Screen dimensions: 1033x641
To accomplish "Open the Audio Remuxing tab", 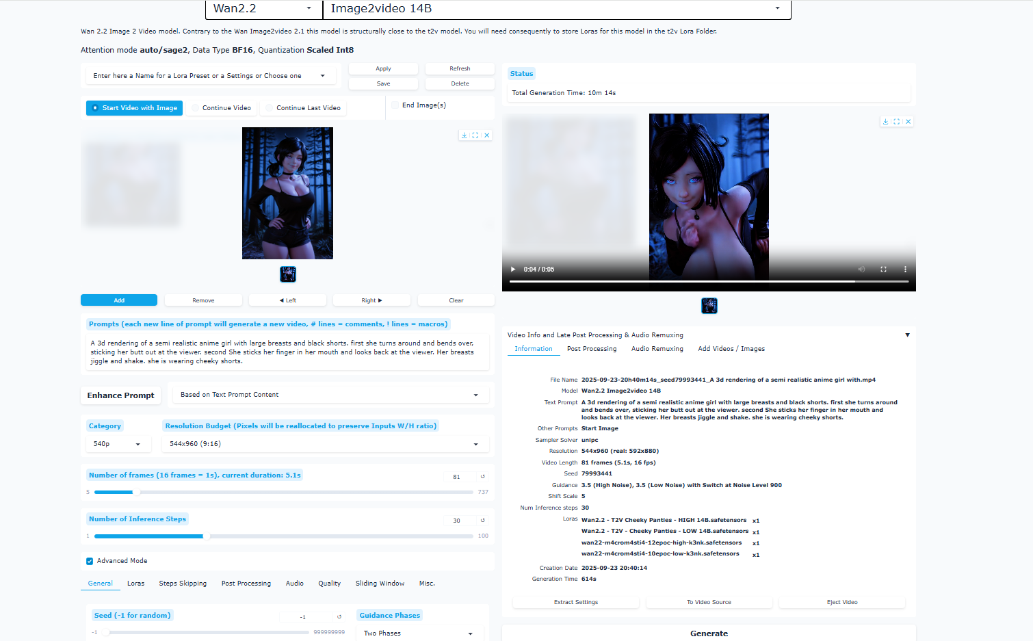I will click(x=657, y=349).
